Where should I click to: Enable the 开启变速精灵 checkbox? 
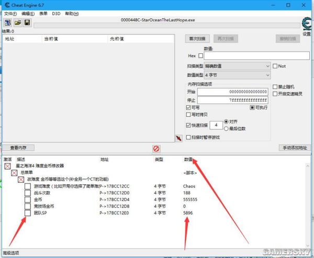point(275,94)
